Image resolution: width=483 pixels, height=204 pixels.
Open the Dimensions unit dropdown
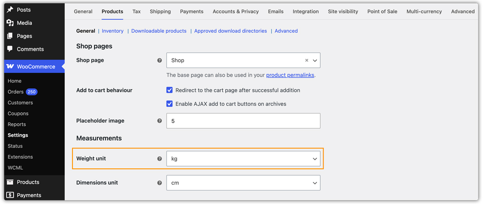[243, 183]
